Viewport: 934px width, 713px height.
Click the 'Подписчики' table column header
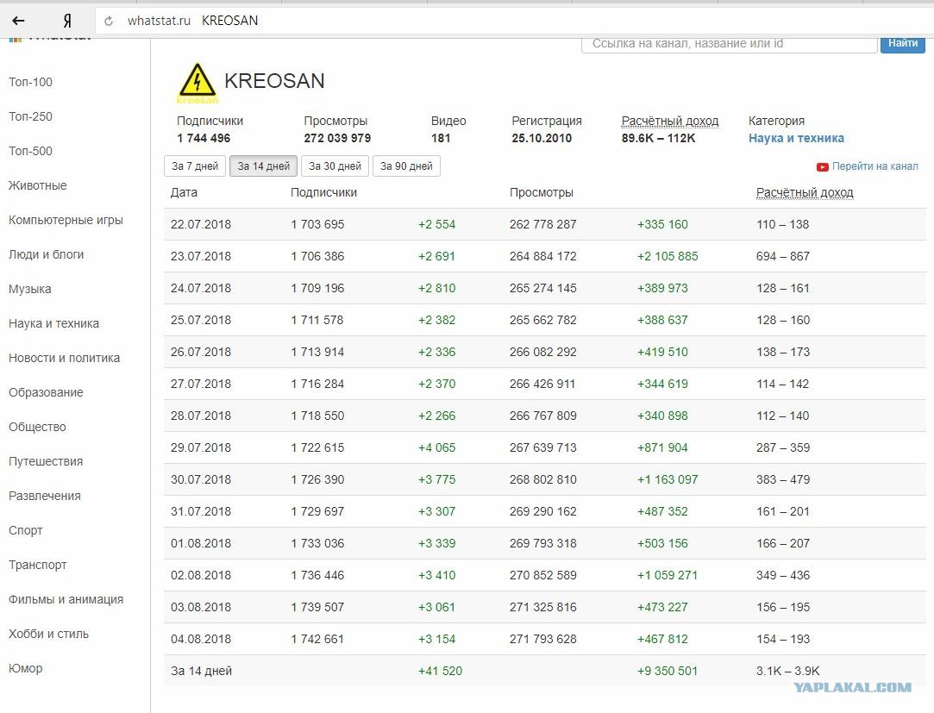tap(323, 192)
